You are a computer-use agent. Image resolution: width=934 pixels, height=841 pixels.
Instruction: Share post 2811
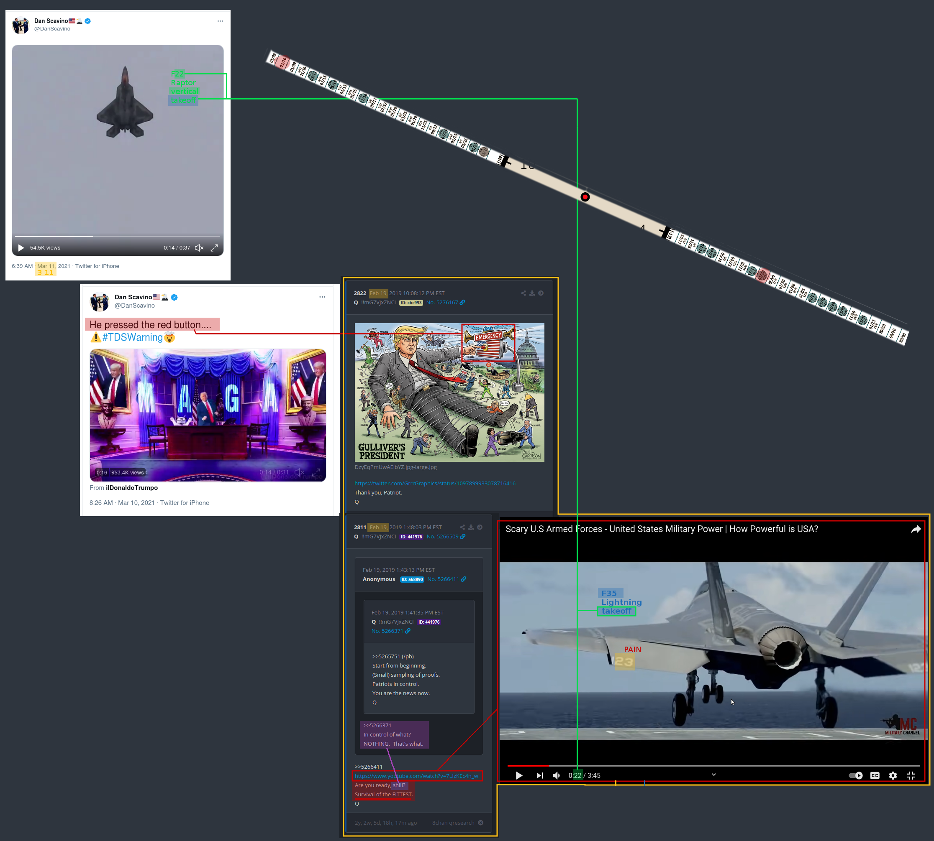(x=462, y=527)
